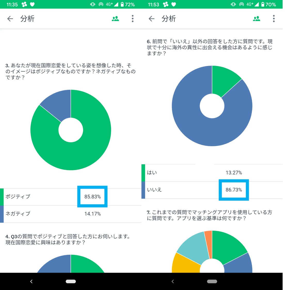Tap the back arrow on left screen

click(10, 19)
